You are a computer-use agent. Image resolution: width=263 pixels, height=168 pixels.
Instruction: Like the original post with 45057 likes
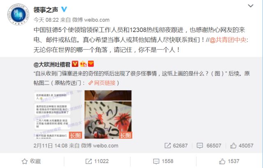242,145
